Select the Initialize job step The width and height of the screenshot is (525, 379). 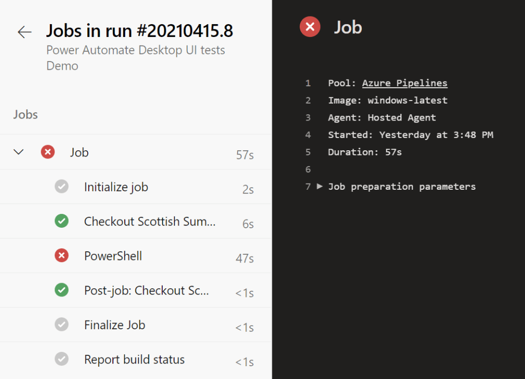click(116, 187)
